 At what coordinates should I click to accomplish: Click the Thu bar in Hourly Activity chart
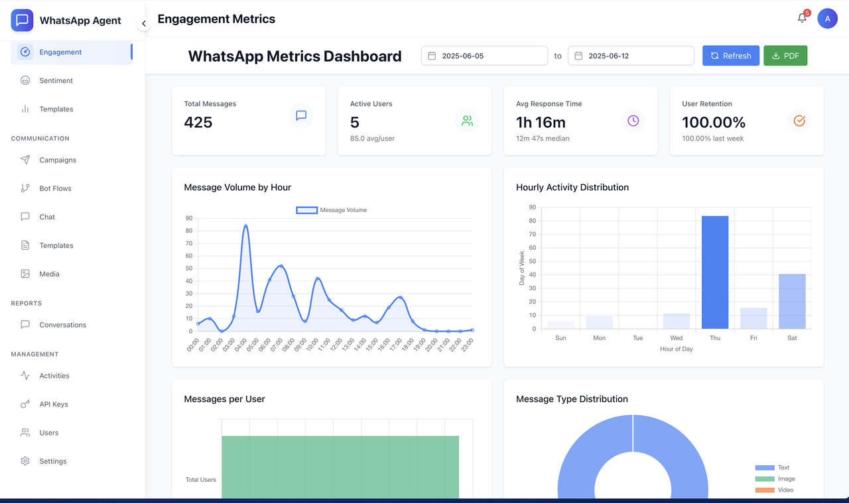[715, 272]
